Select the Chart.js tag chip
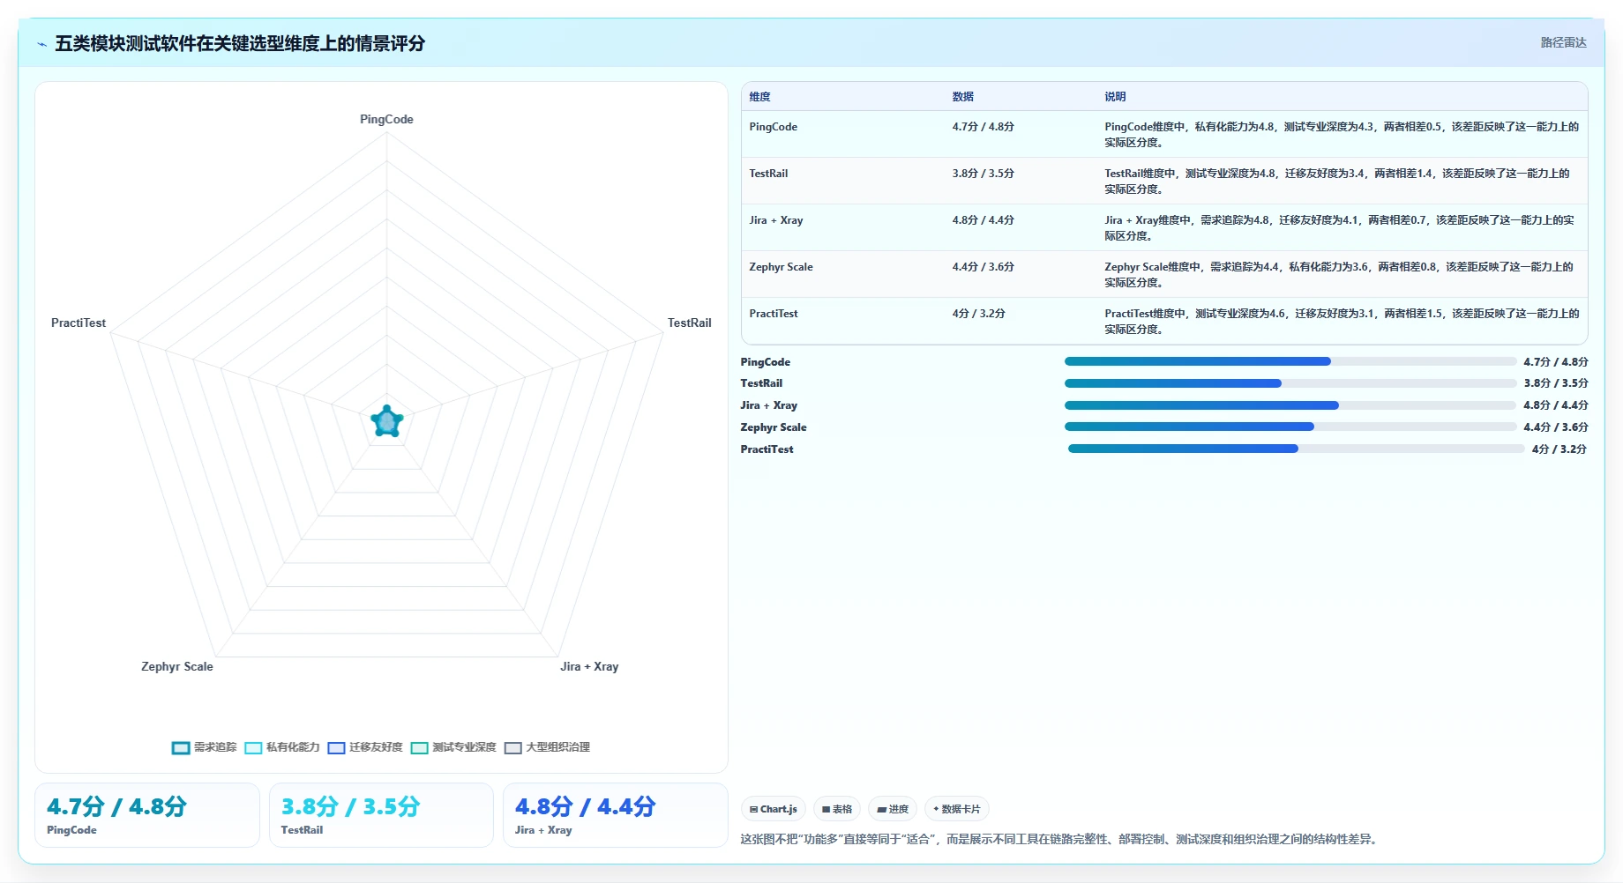The height and width of the screenshot is (883, 1623). click(x=773, y=809)
